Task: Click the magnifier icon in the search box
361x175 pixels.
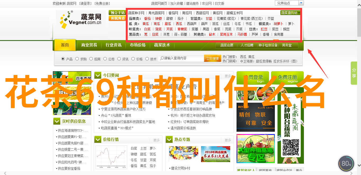Action: point(161,58)
